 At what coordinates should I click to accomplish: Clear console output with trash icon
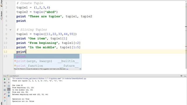point(9,96)
